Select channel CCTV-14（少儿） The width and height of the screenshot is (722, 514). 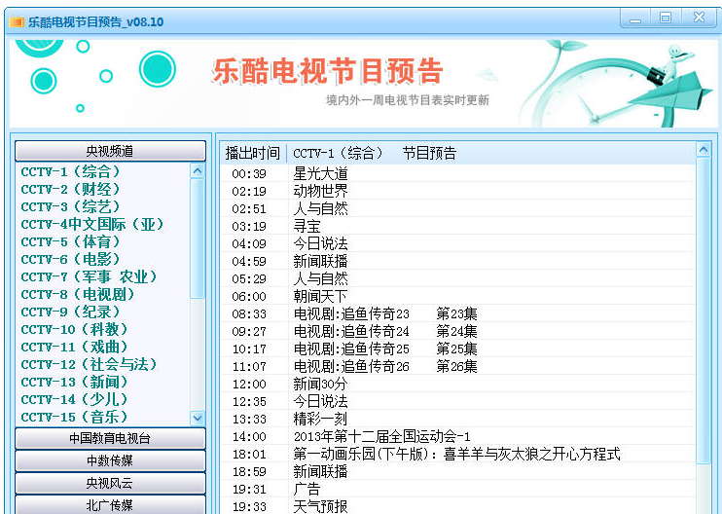point(74,399)
